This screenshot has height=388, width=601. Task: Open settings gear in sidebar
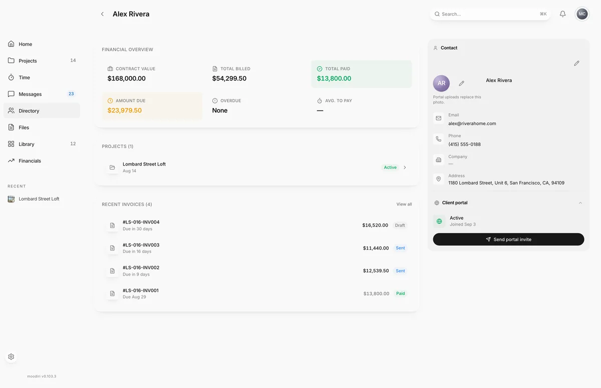[11, 357]
